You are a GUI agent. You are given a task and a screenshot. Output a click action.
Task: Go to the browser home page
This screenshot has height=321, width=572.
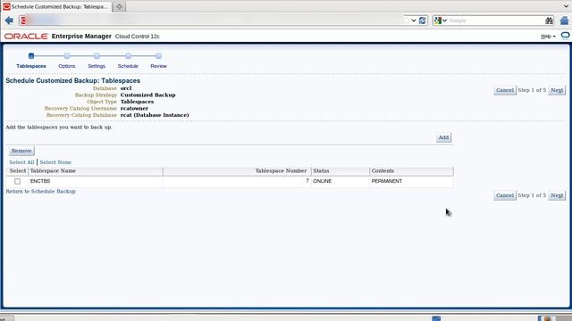tap(564, 21)
